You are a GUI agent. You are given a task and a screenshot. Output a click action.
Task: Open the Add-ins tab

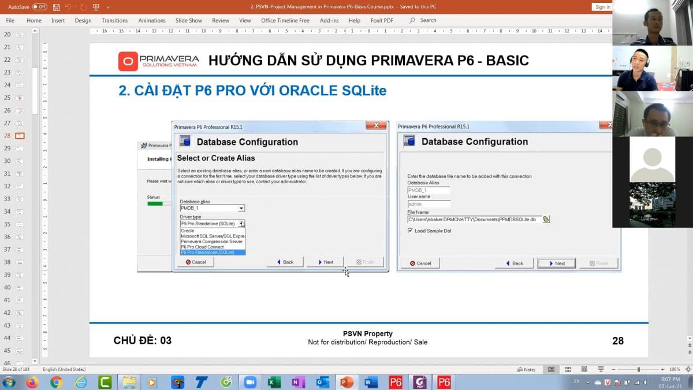(329, 20)
